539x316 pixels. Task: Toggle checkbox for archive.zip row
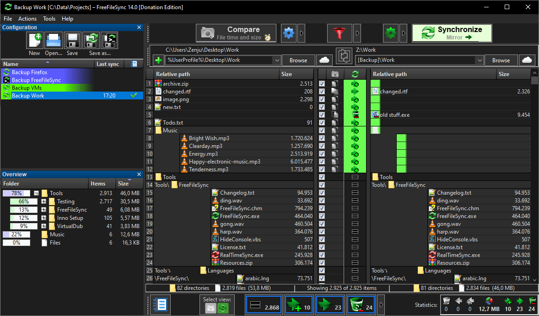[322, 84]
